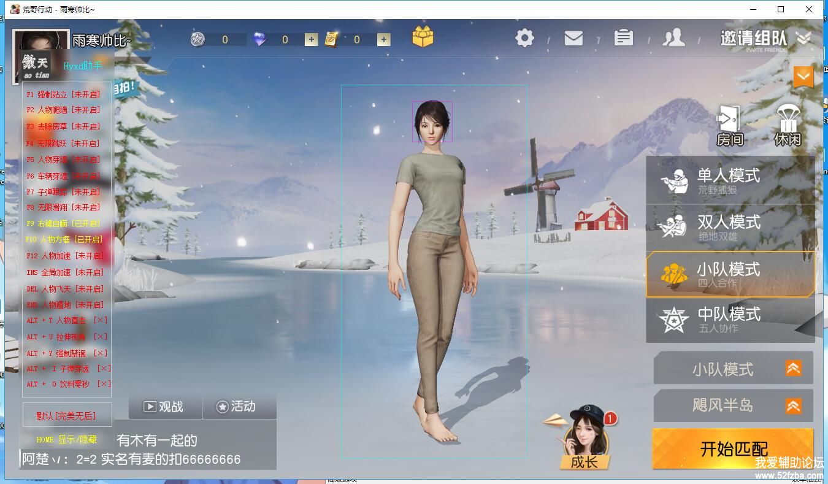This screenshot has width=828, height=484.
Task: Open the 休闲 parachute icon
Action: 788,126
